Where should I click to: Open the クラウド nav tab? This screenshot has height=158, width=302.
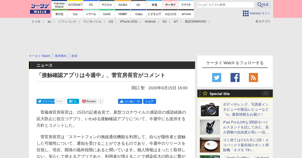186,5
